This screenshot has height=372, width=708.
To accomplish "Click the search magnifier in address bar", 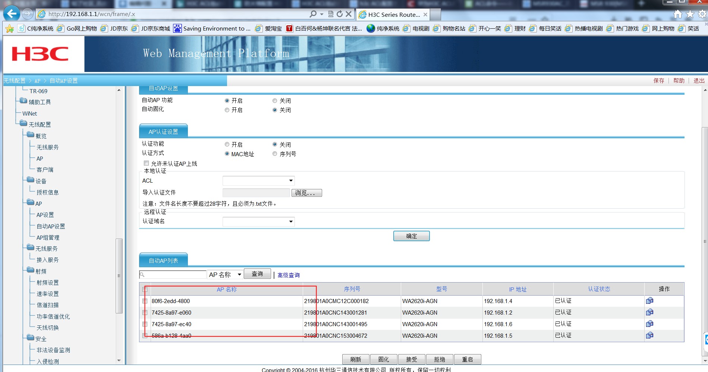I will (x=313, y=14).
